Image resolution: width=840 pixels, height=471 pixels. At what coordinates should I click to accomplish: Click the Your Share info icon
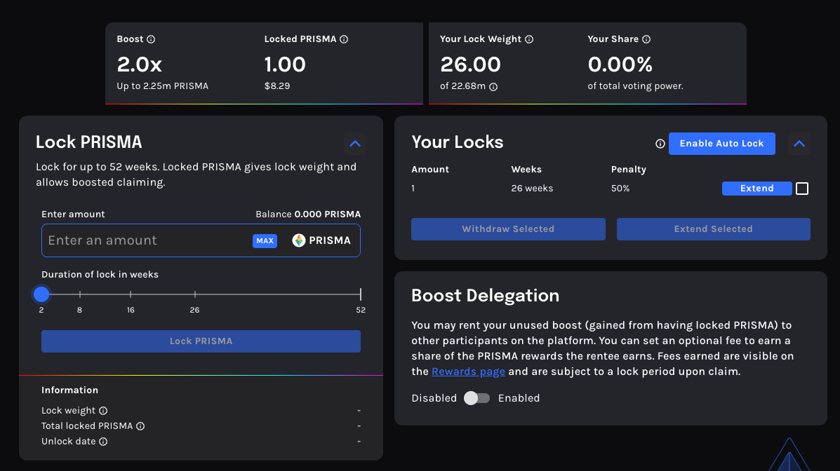[x=646, y=39]
